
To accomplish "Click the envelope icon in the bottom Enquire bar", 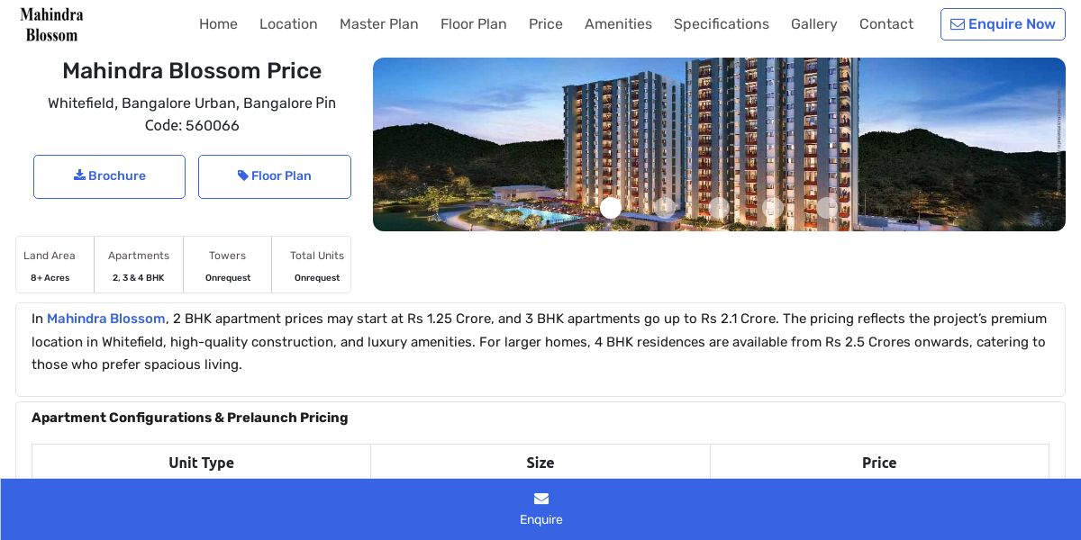I will [x=541, y=499].
